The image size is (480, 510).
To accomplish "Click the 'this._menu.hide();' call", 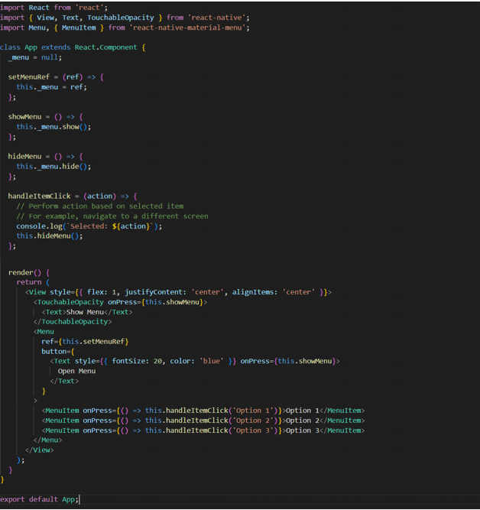I will pyautogui.click(x=54, y=166).
